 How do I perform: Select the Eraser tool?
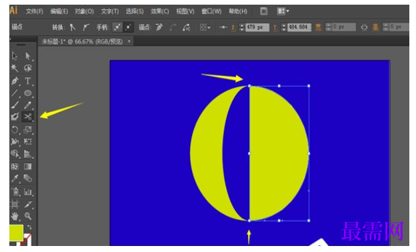click(15, 117)
